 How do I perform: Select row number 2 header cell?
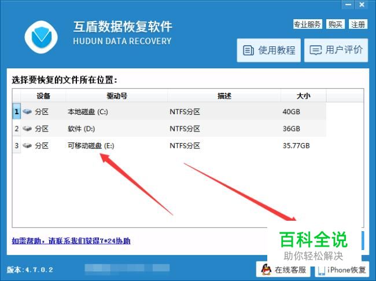click(x=16, y=129)
